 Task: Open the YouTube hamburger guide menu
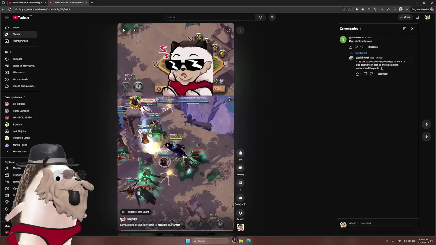6,17
